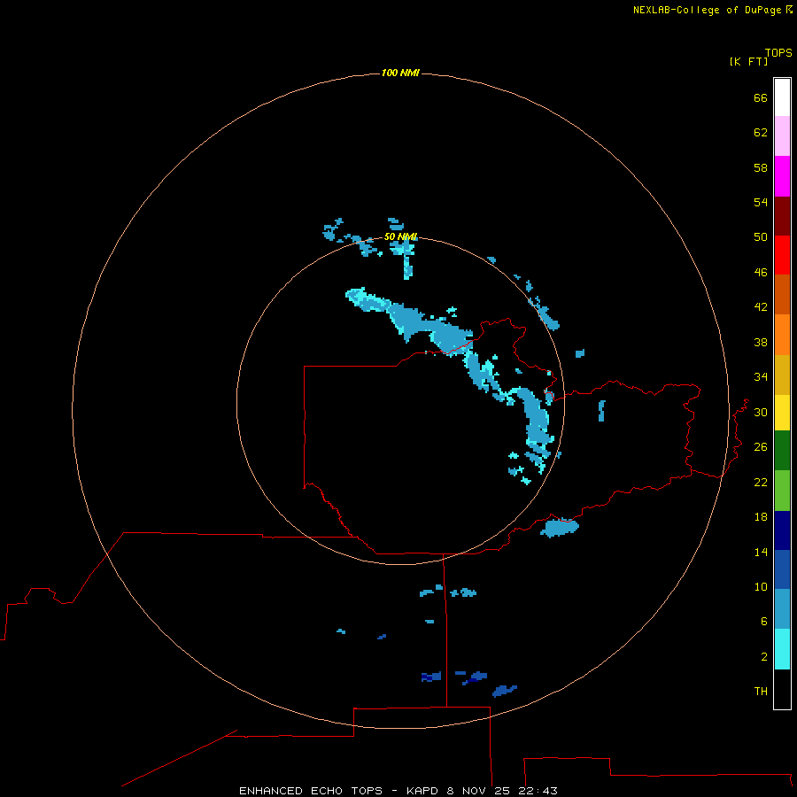Click the dark orange 46 kft swatch
Viewport: 797px width, 797px height.
(x=782, y=294)
